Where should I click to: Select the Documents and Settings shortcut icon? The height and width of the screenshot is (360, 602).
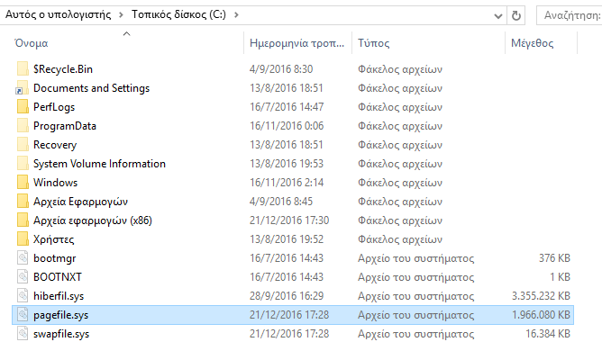point(22,88)
